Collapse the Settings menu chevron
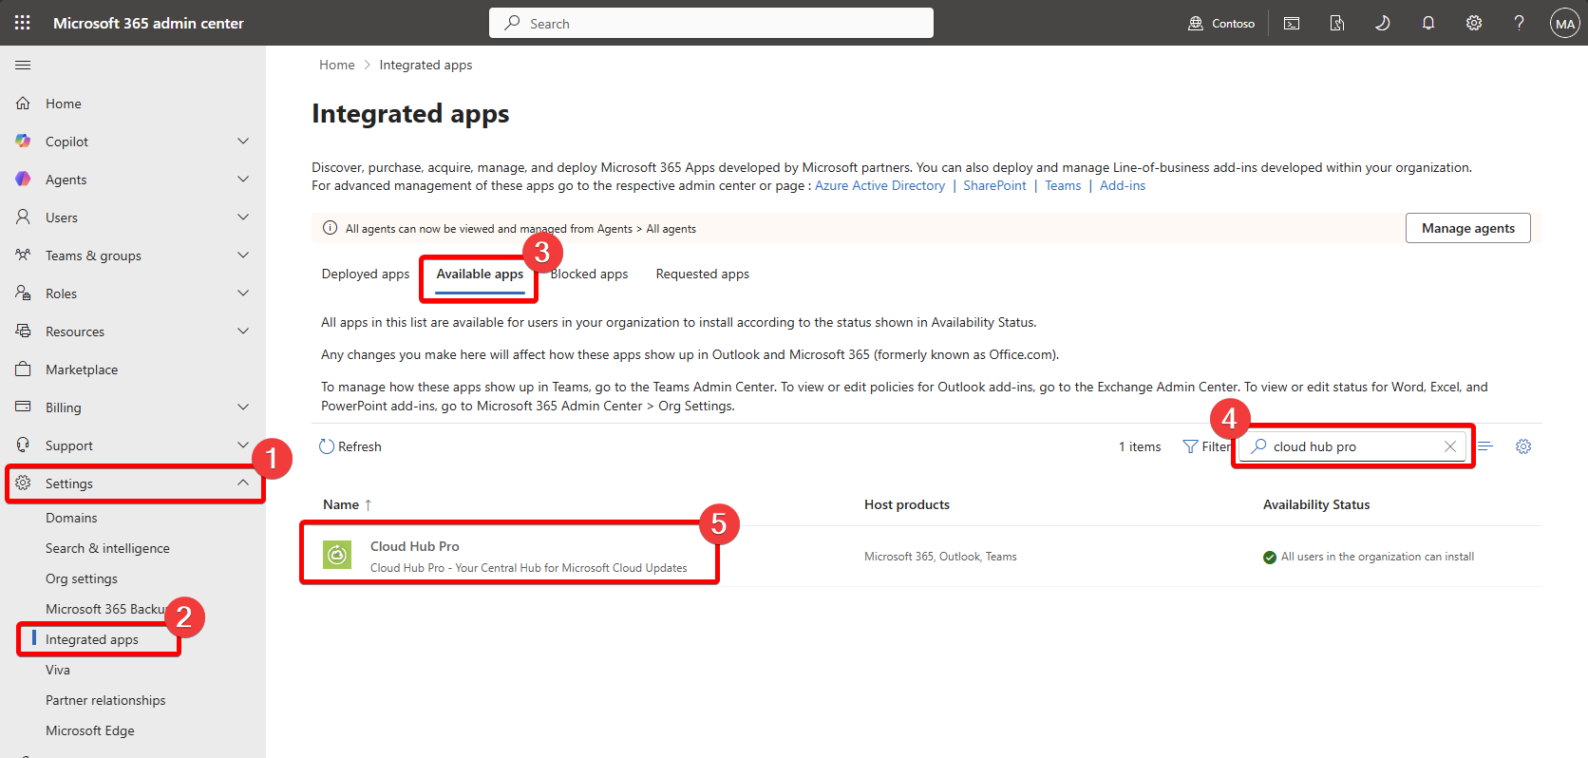Viewport: 1588px width, 758px height. 243,483
